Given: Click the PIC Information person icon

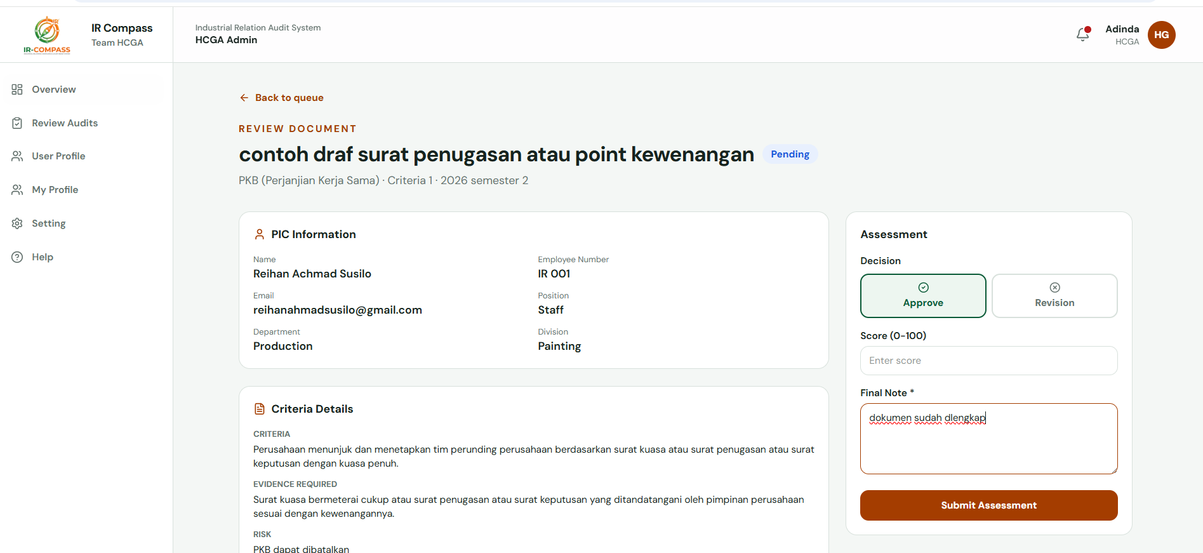Looking at the screenshot, I should point(259,234).
